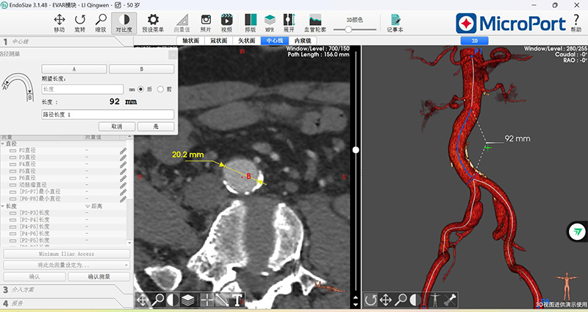Select the magnifier tool in the CT view's bottom toolbar
The image size is (588, 312).
click(158, 300)
